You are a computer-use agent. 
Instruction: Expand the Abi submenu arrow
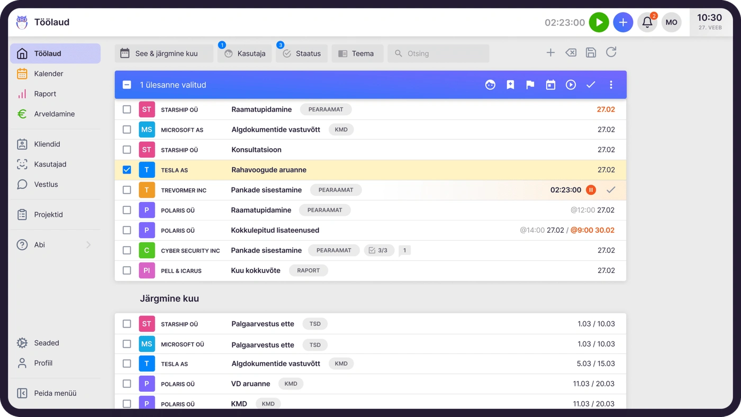tap(88, 245)
